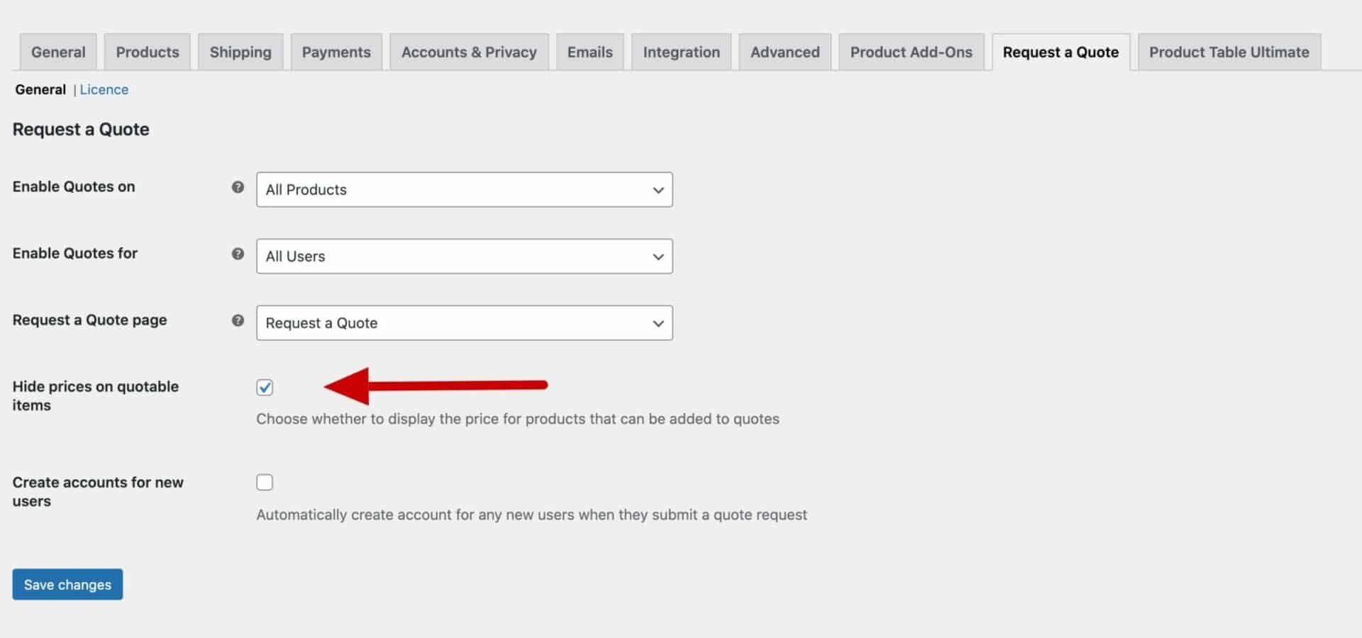Switch to the Shipping settings tab
This screenshot has height=638, width=1362.
pyautogui.click(x=240, y=51)
